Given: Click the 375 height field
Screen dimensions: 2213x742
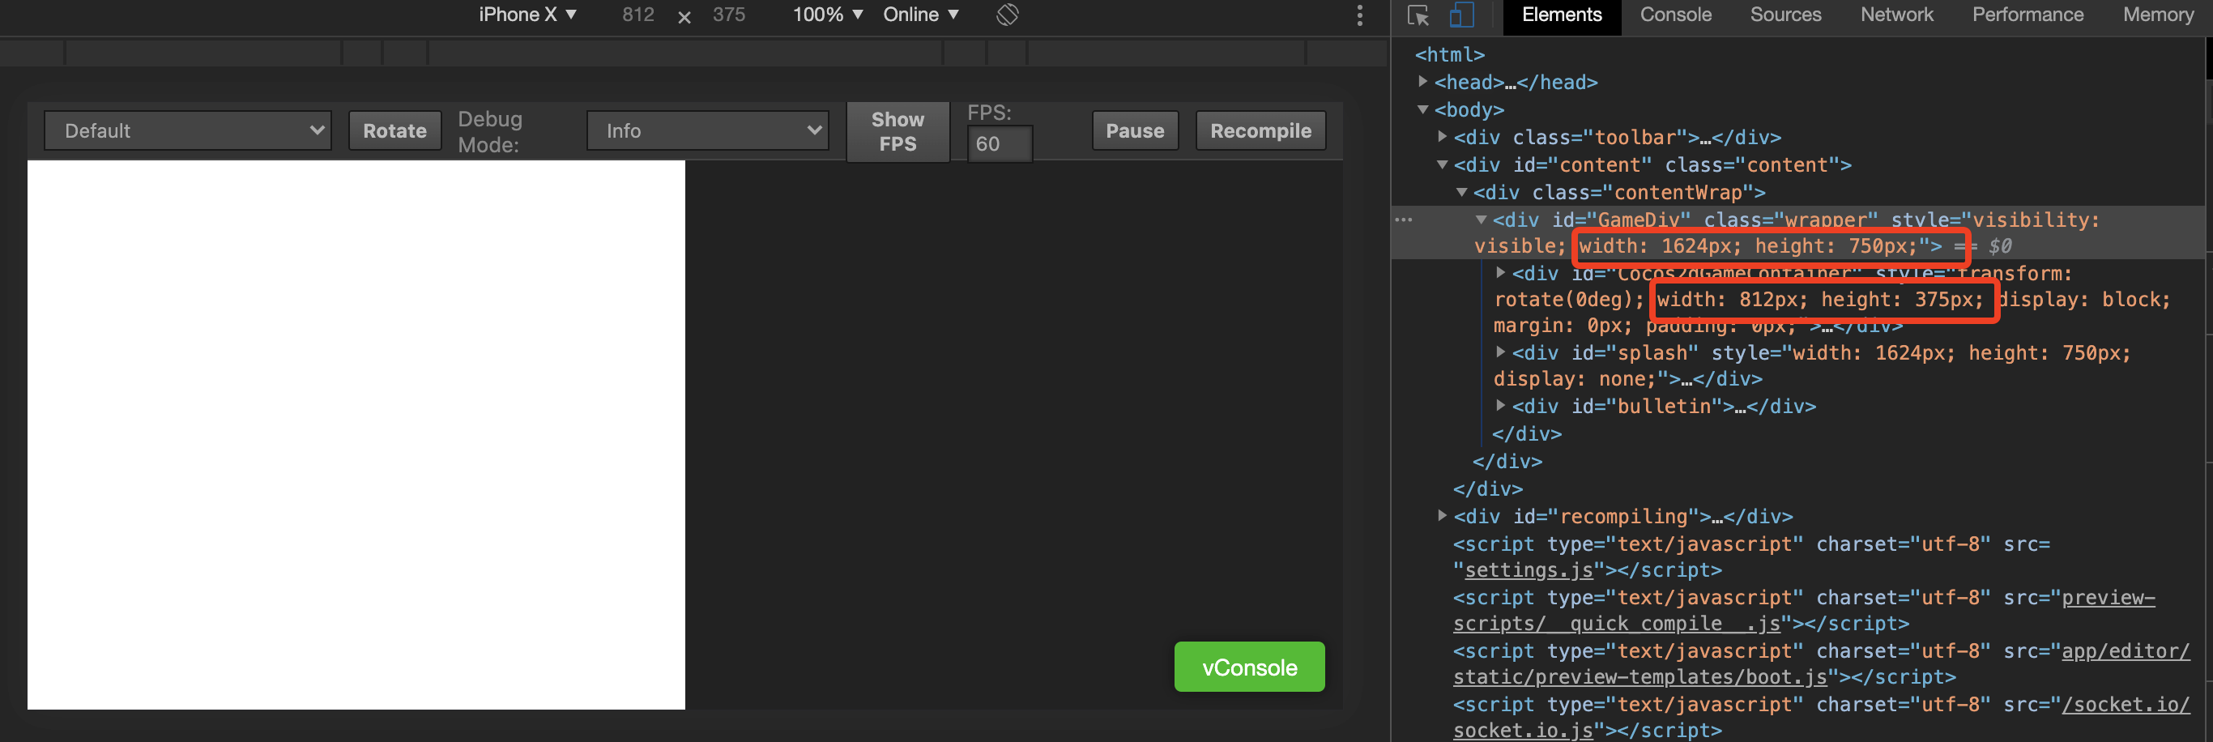Looking at the screenshot, I should coord(728,15).
